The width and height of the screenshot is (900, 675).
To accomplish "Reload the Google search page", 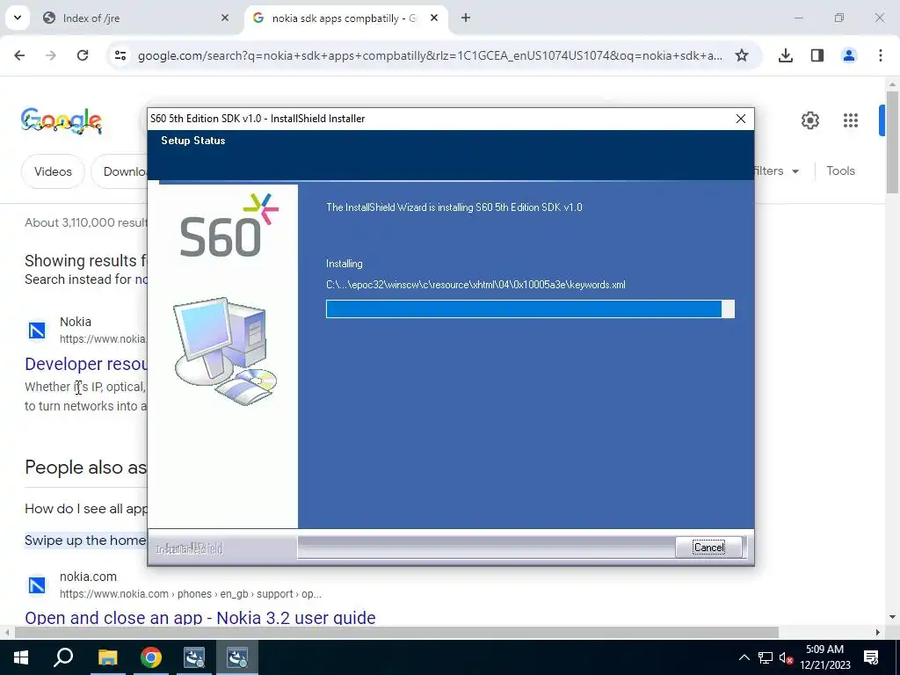I will coord(83,55).
